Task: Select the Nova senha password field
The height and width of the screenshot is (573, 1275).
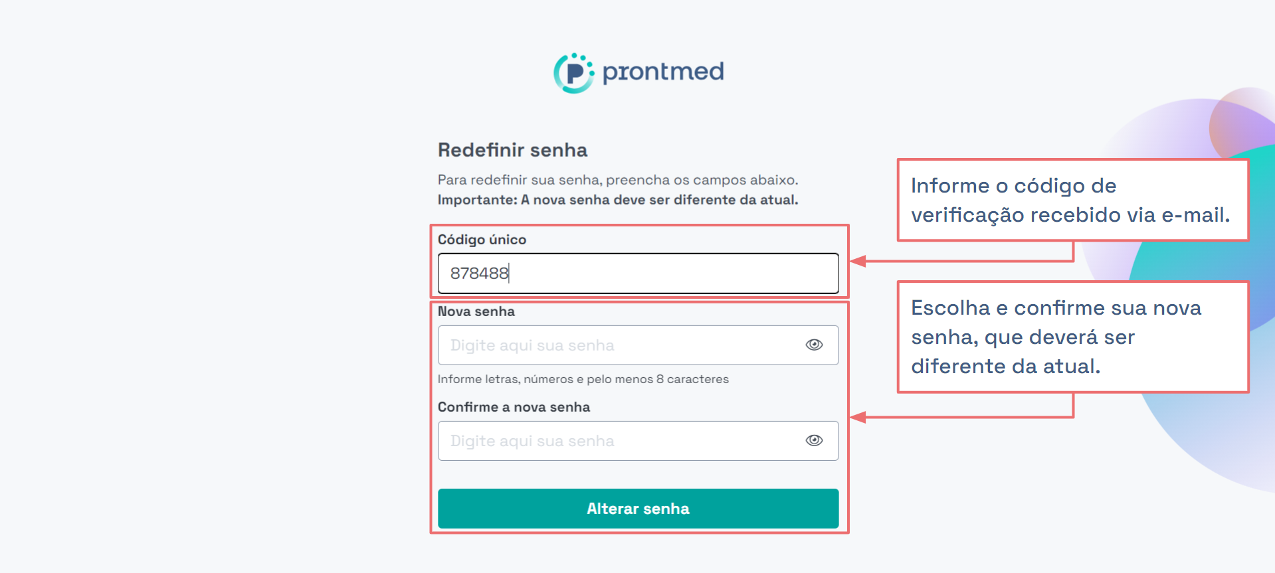Action: pos(638,345)
